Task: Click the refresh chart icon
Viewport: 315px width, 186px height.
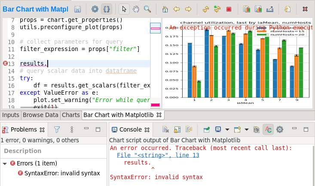Action: (206, 9)
